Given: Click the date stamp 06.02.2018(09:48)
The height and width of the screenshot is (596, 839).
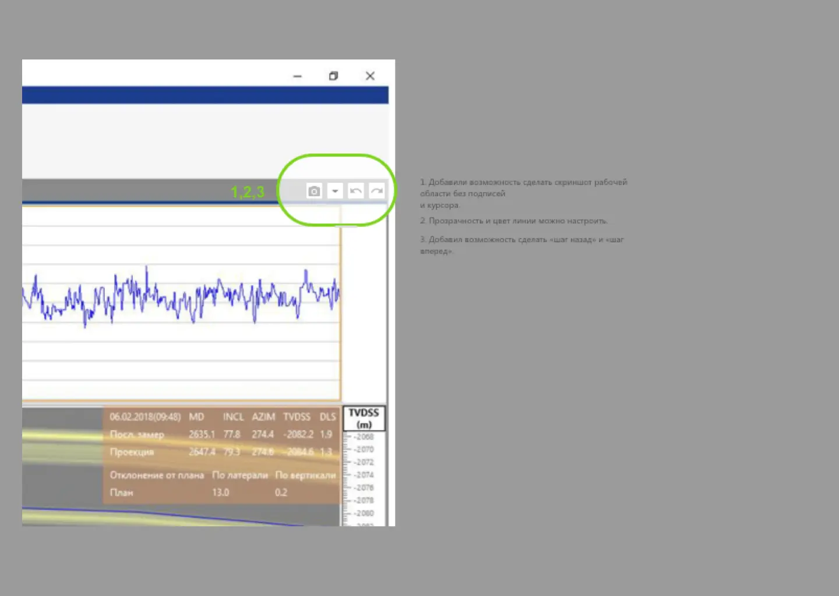Looking at the screenshot, I should pos(145,417).
